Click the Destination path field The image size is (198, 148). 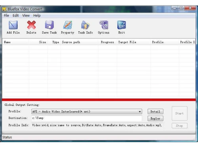point(87,118)
